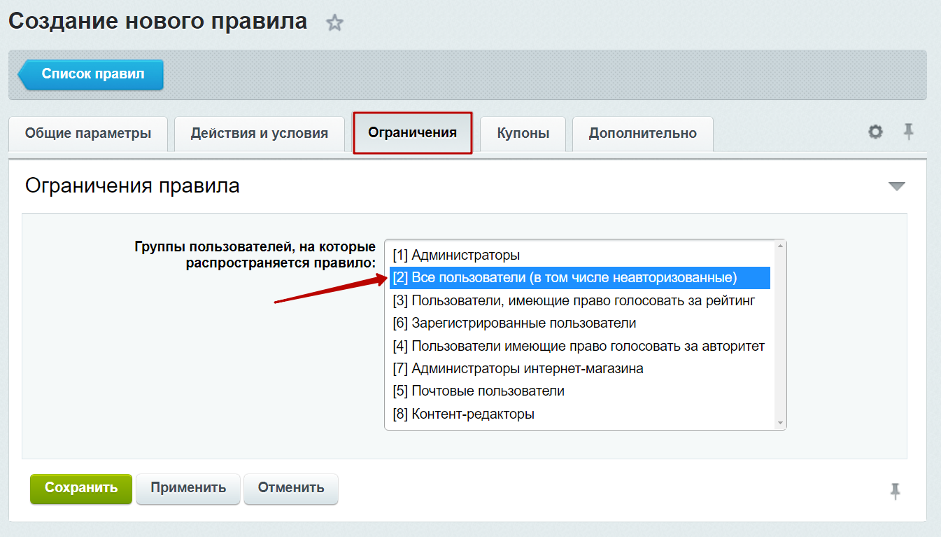Screen dimensions: 941x537
Task: Choose [6] Зарегистрированные пользователи group
Action: click(x=579, y=323)
